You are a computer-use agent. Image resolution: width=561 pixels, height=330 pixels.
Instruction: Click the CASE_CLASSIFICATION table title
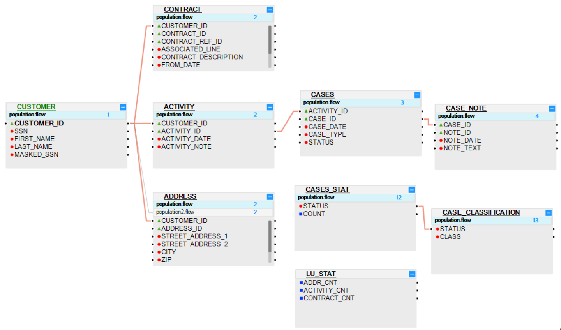pos(481,212)
